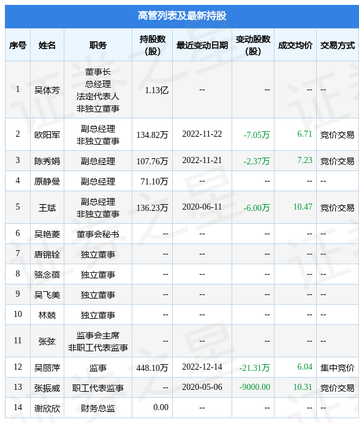
Task: Select the 集中竞价 transaction method cell
Action: 338,368
